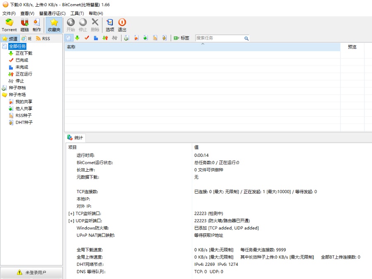Select RSS种子 tree item
Viewport: 372px width, 279px height.
tap(24, 115)
